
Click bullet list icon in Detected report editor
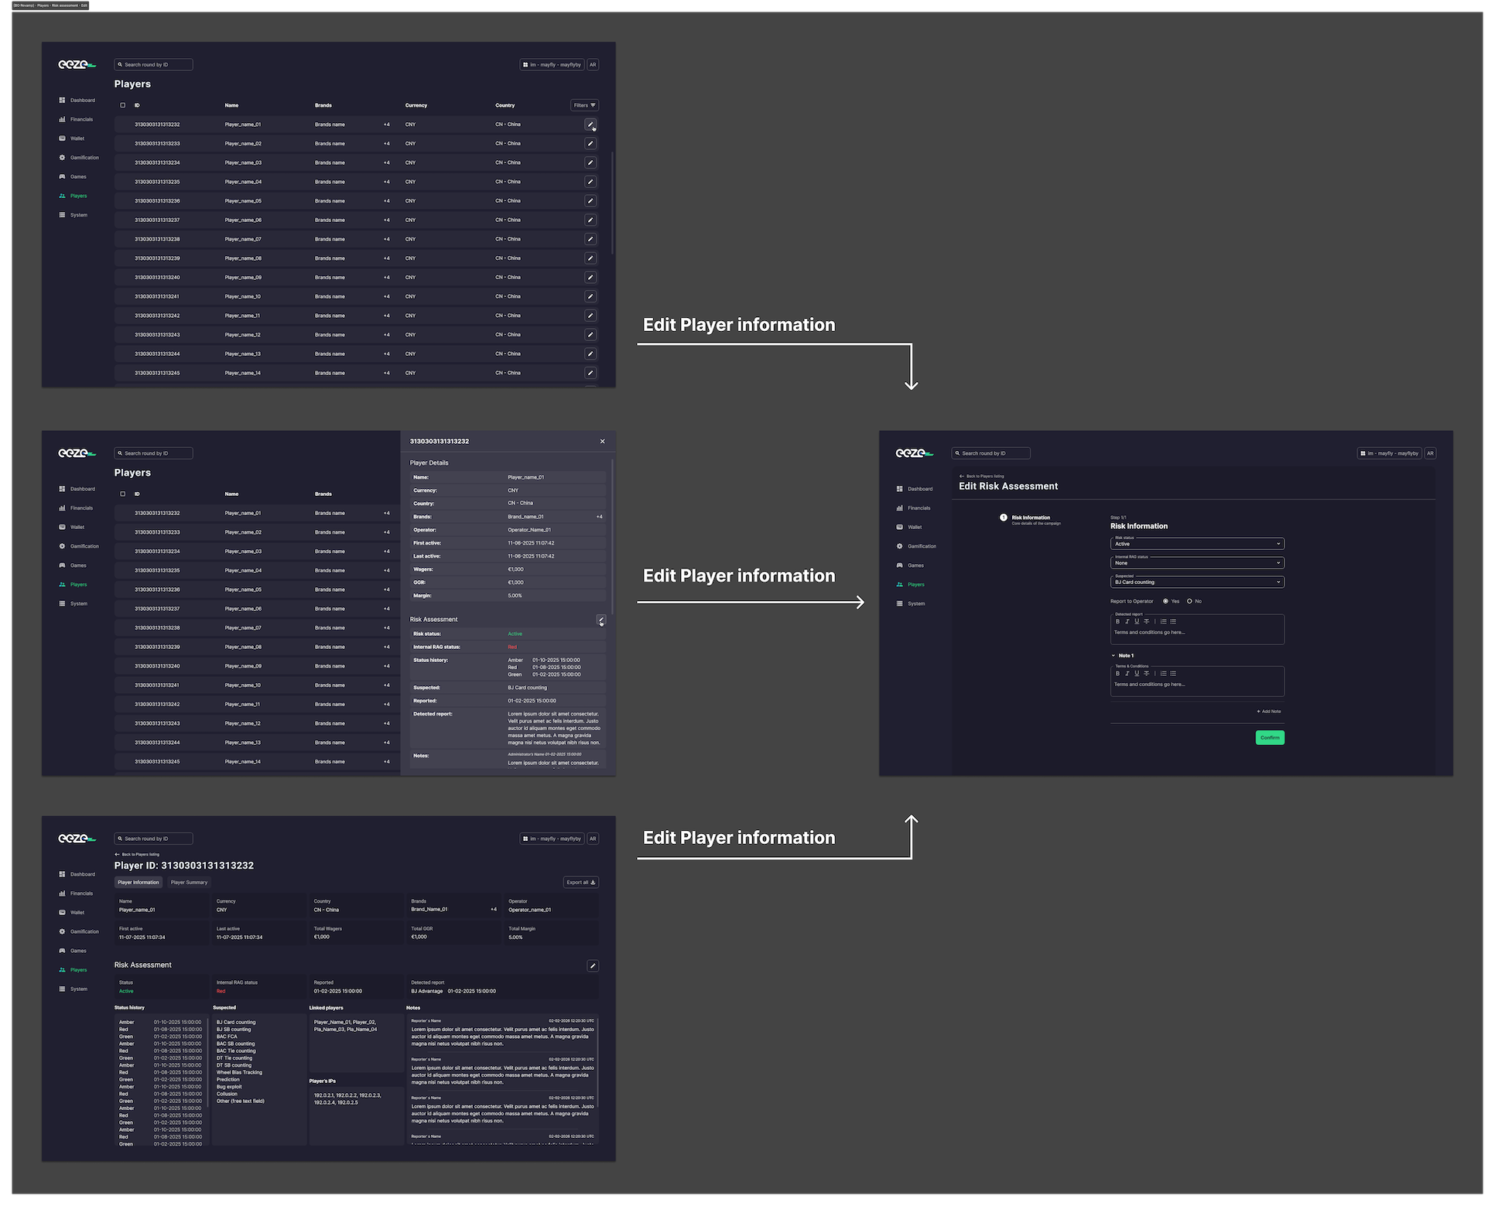tap(1173, 621)
